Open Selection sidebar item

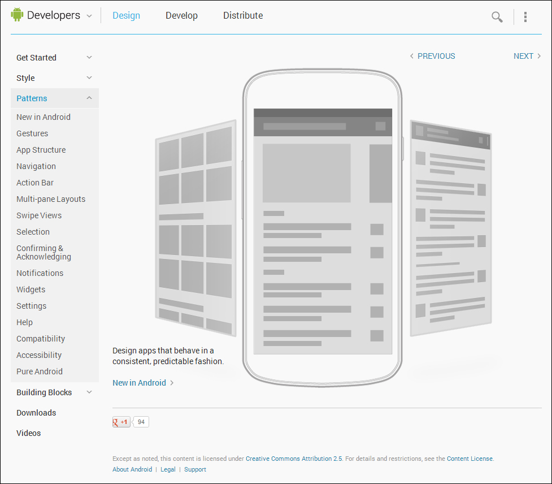[33, 232]
